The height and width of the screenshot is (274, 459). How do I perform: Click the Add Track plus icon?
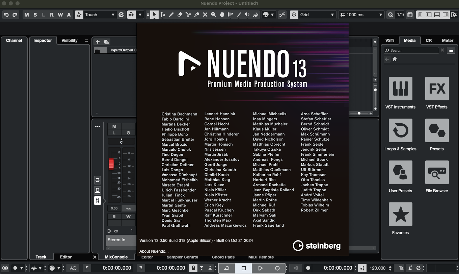(x=98, y=42)
